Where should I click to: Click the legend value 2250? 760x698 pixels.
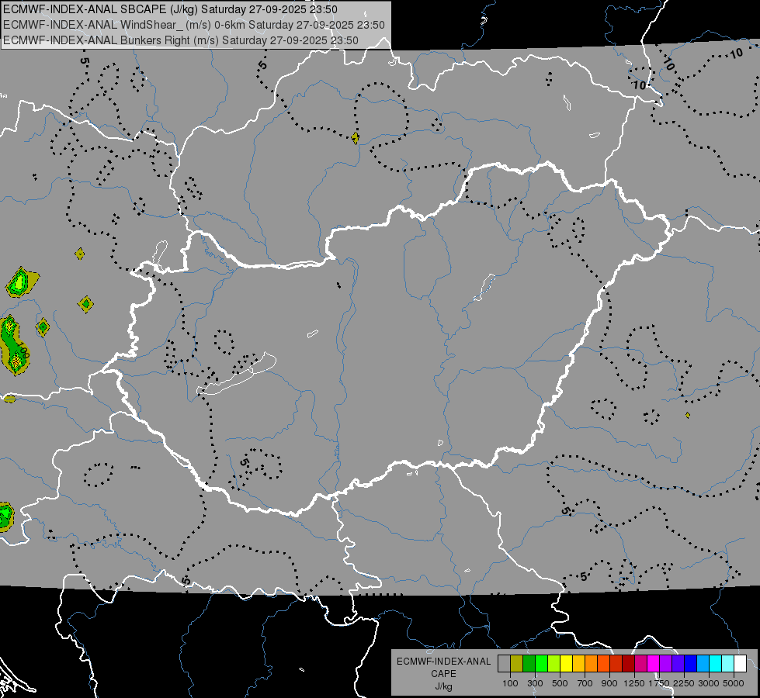[684, 683]
